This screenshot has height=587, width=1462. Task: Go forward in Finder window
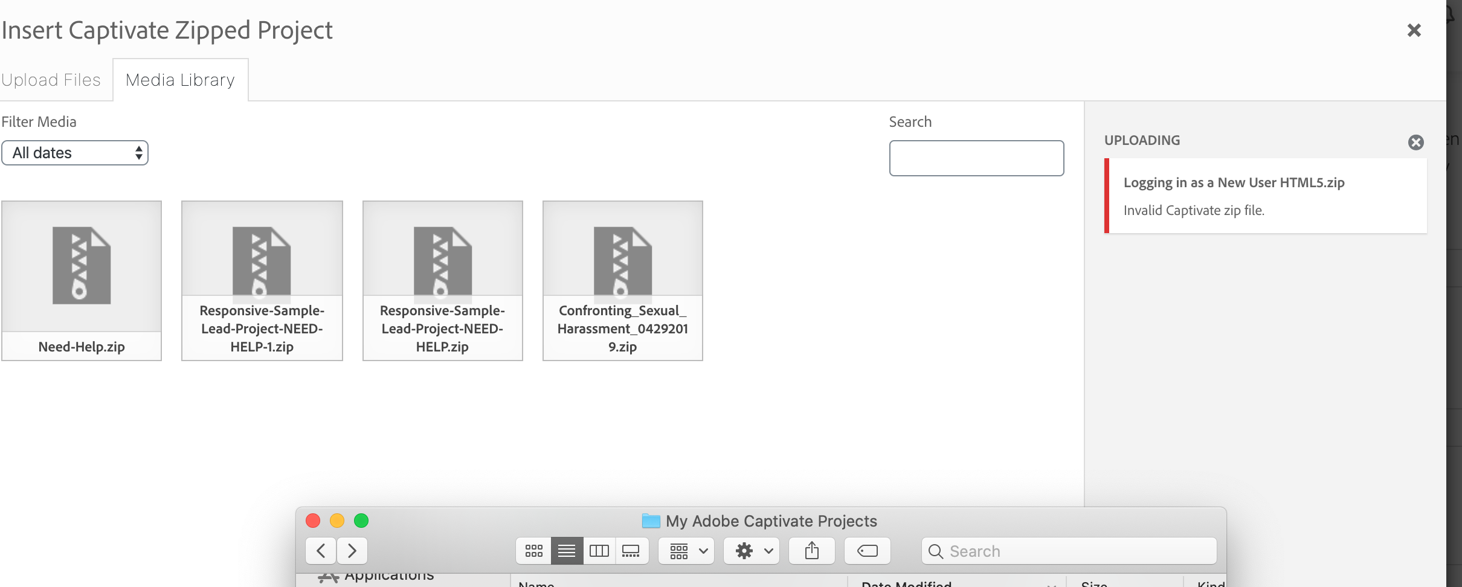(x=352, y=551)
